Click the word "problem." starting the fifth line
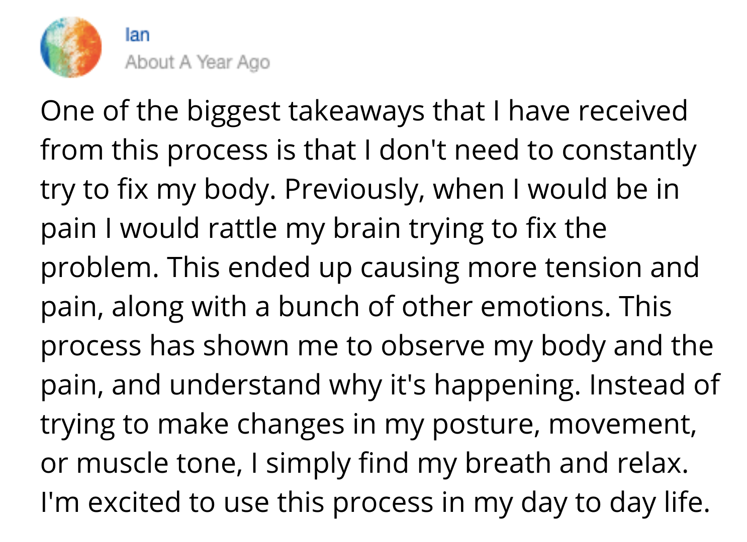 (99, 268)
